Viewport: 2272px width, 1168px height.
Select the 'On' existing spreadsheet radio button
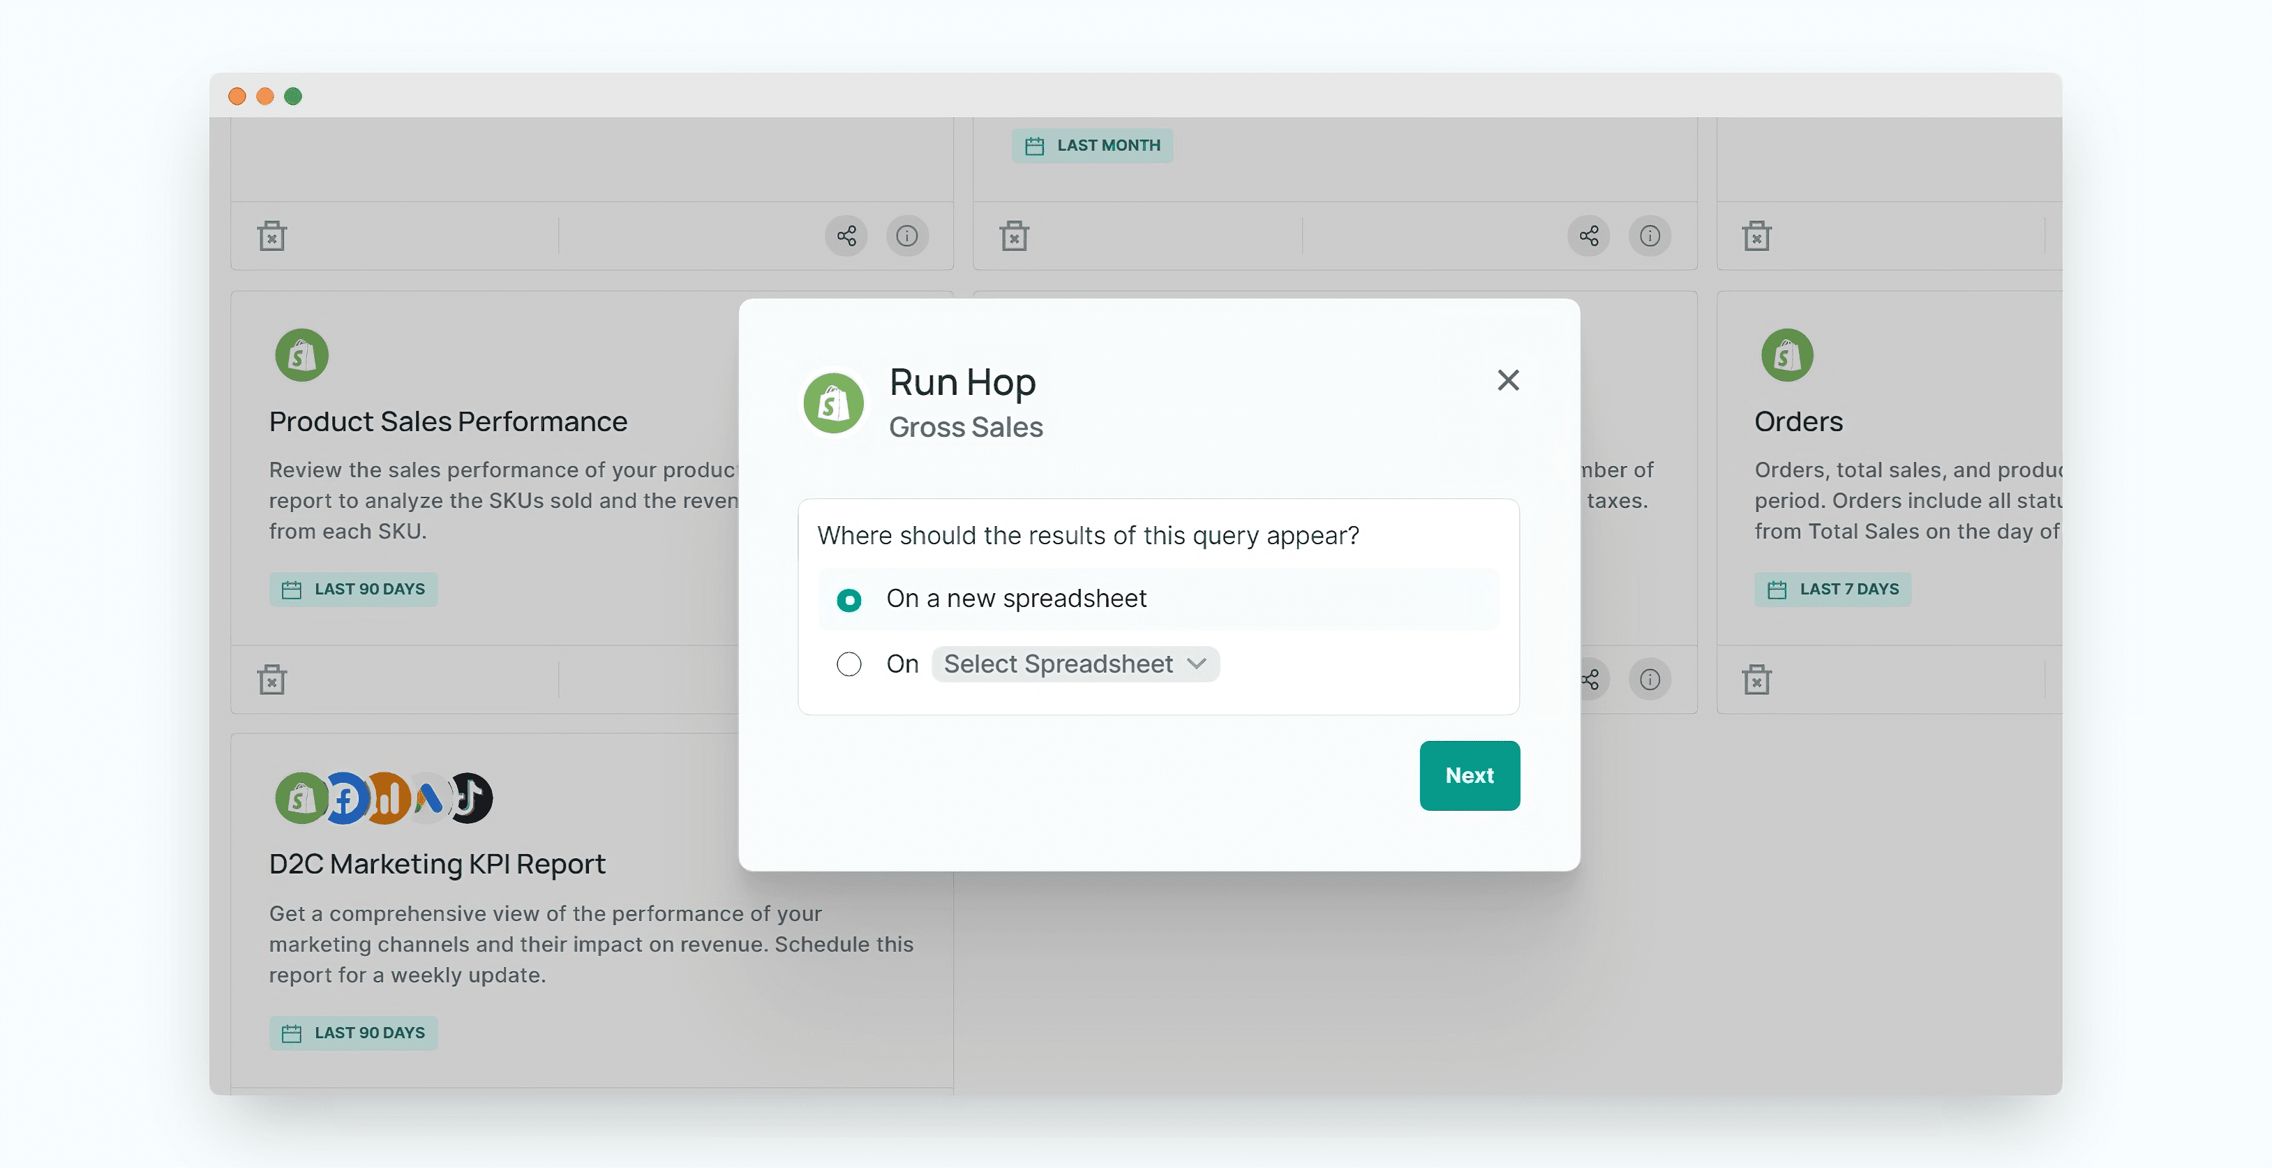pos(849,664)
